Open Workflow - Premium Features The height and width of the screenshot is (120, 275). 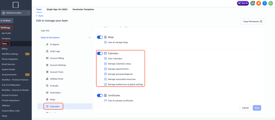(15, 80)
